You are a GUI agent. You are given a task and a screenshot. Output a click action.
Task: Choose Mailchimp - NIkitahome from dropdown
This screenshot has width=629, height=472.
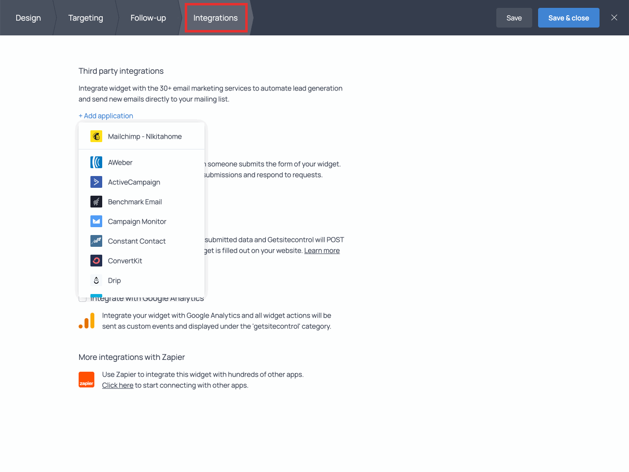pos(144,137)
